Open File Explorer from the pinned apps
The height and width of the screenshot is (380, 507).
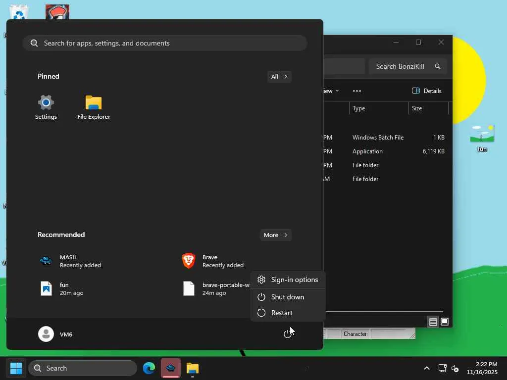(x=94, y=107)
